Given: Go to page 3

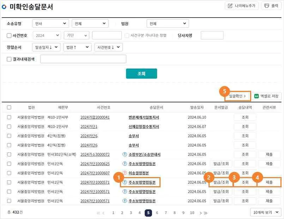Looking at the screenshot, I should (131, 213).
